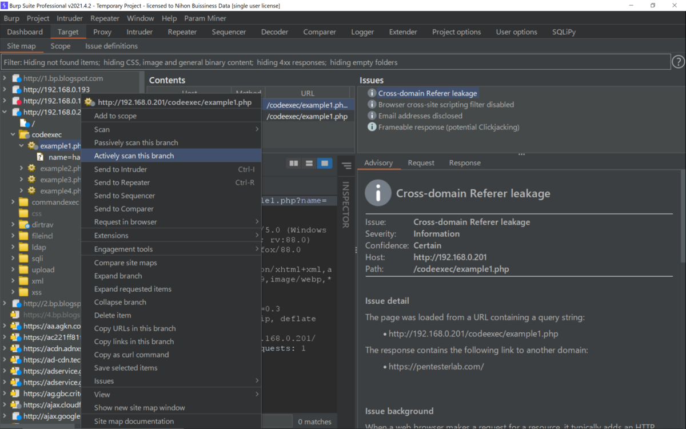Select second /codeexec/example1.php row in Contents

click(308, 116)
